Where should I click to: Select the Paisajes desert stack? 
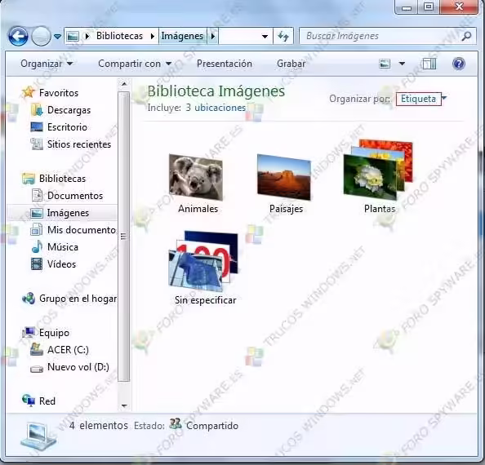pyautogui.click(x=285, y=184)
